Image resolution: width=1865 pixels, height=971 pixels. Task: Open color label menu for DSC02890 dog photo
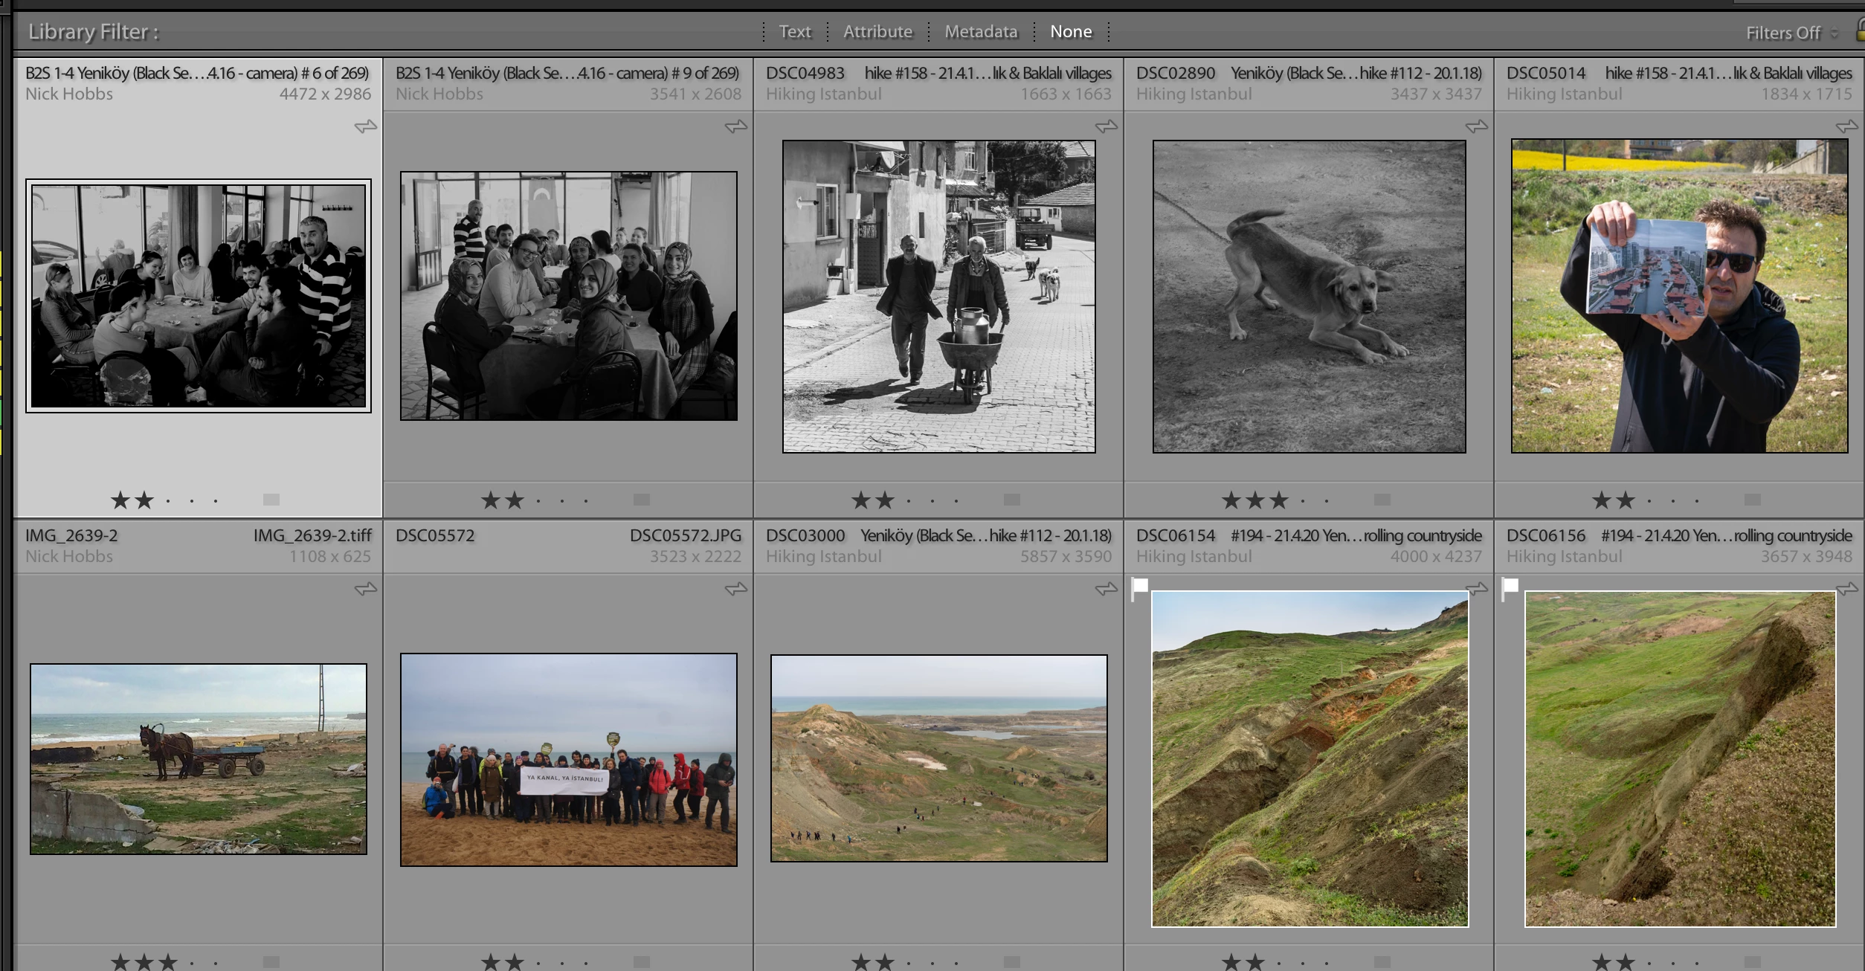[1382, 500]
